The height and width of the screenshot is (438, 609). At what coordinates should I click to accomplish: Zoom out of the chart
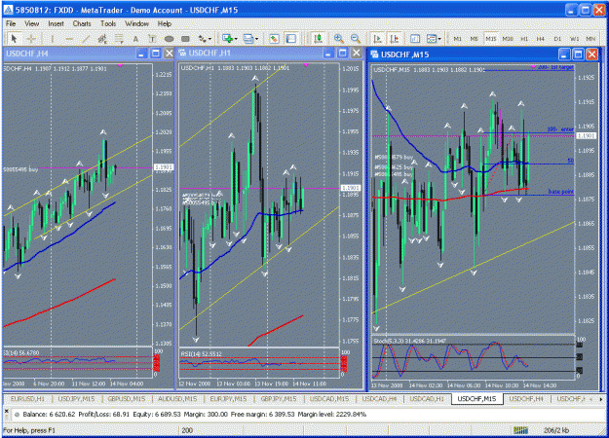pyautogui.click(x=355, y=38)
